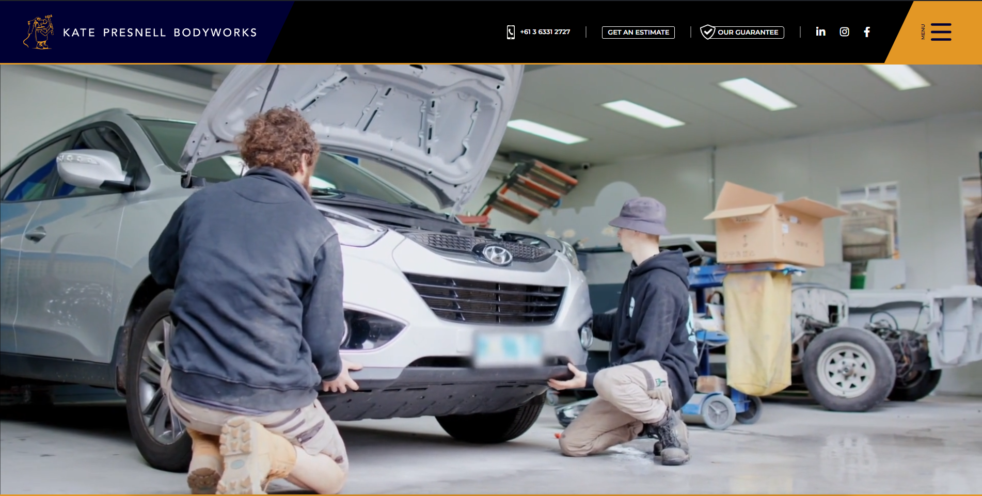Open the Kate Presnell Bodyworks home link text
Image resolution: width=982 pixels, height=496 pixels.
(x=160, y=33)
